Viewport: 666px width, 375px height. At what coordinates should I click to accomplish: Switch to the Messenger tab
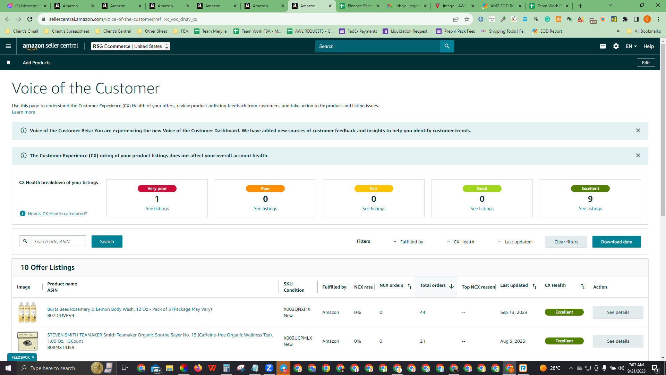point(27,6)
